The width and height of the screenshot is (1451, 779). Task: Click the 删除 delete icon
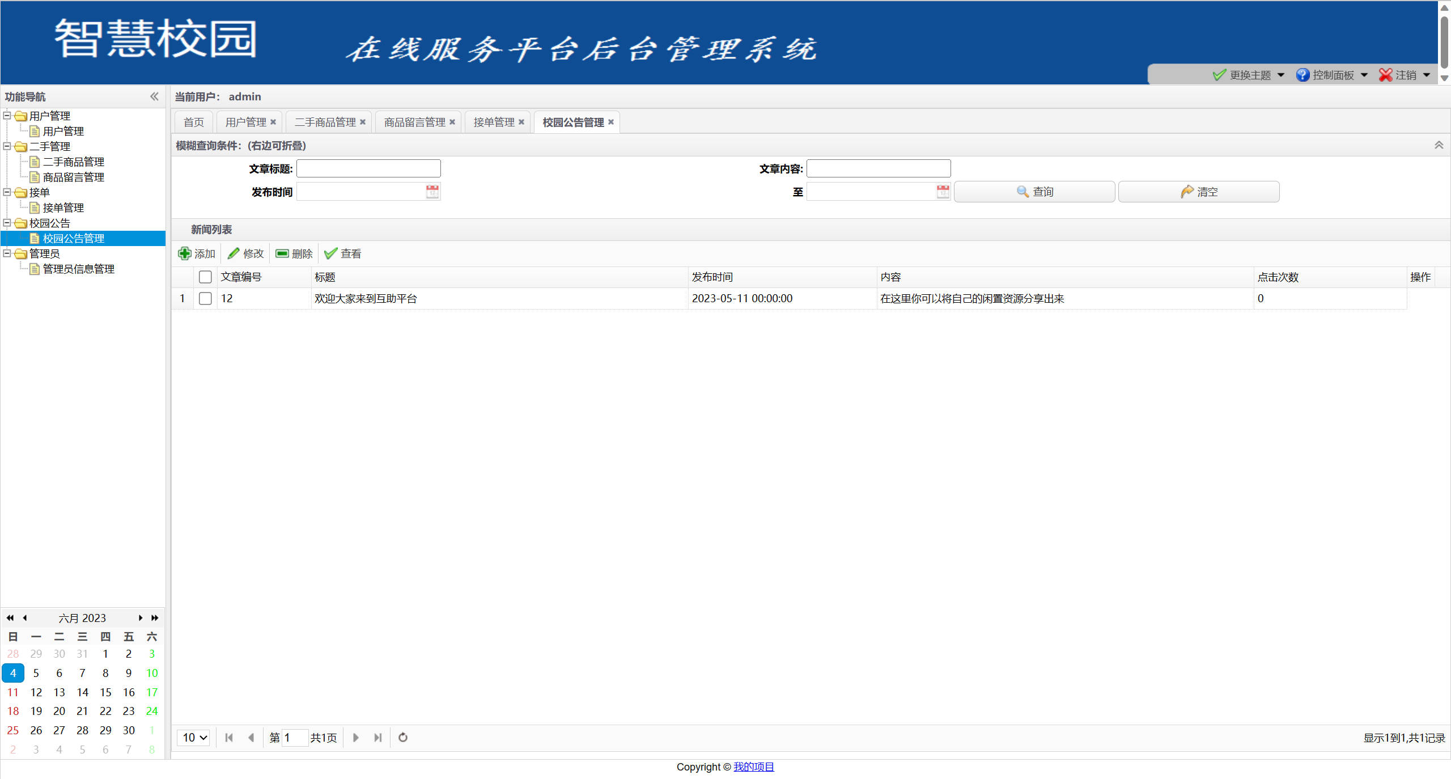(x=282, y=253)
